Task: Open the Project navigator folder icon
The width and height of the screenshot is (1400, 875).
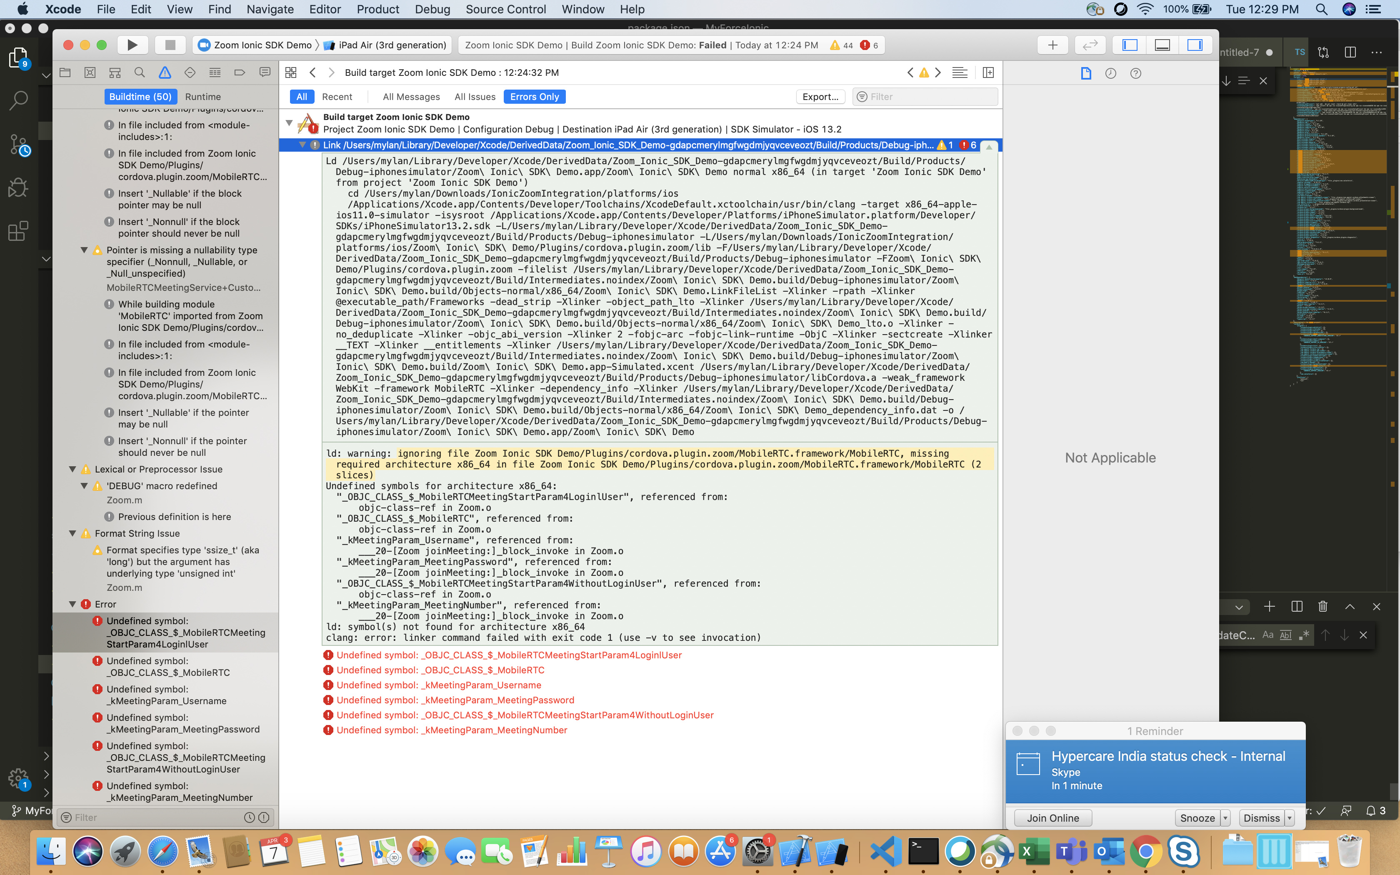Action: pyautogui.click(x=65, y=72)
